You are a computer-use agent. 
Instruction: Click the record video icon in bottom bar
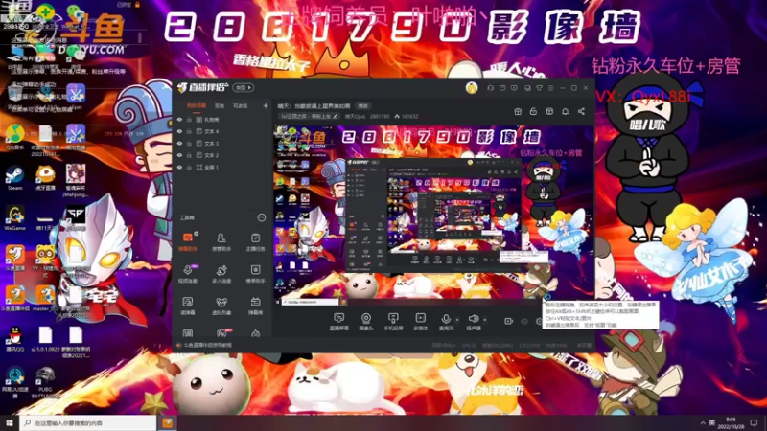pos(508,321)
